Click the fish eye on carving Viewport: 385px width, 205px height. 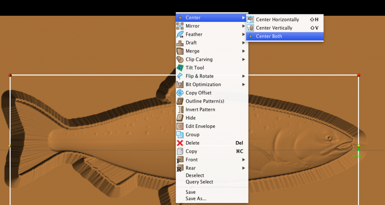pyautogui.click(x=328, y=138)
